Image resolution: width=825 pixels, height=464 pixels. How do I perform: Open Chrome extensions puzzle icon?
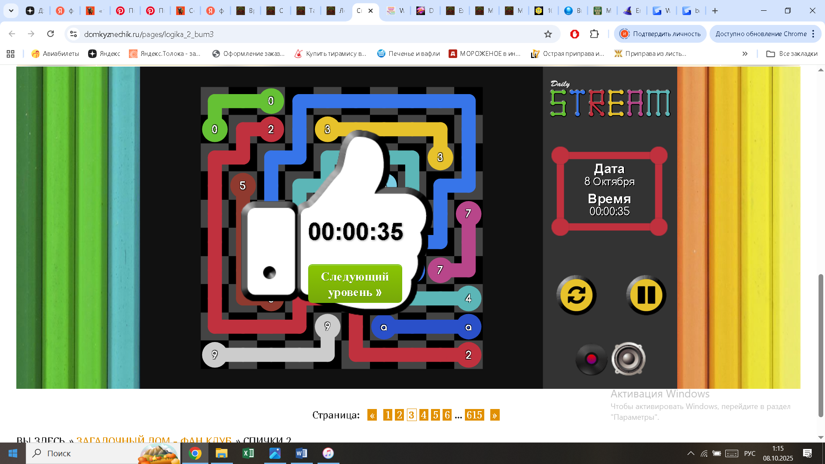[x=594, y=34]
